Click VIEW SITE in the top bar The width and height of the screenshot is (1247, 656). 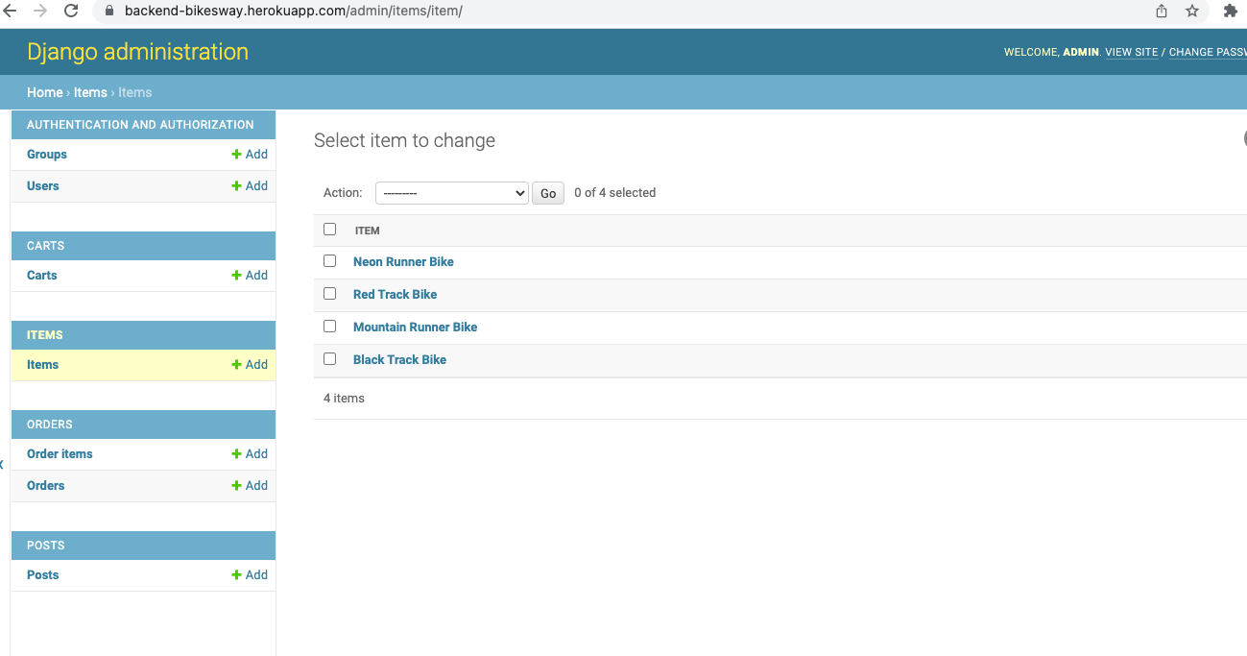[x=1131, y=52]
